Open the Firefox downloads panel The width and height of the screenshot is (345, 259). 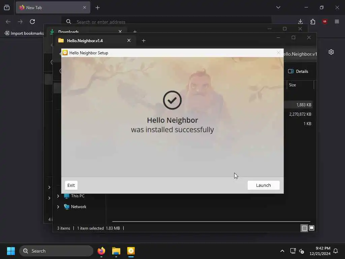tap(300, 22)
